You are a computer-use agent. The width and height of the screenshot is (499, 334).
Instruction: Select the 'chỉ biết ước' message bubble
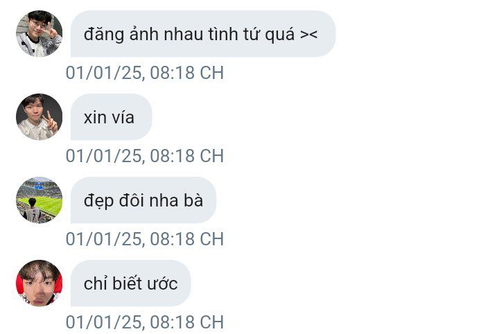tap(130, 283)
